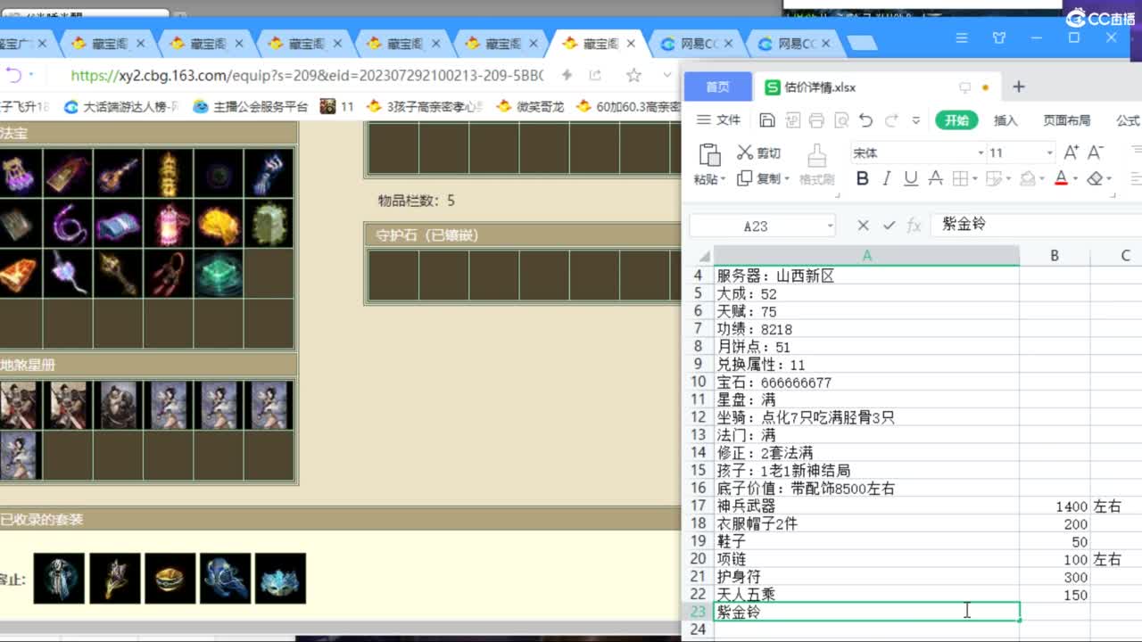Image resolution: width=1142 pixels, height=642 pixels.
Task: Save the workbook with the save icon
Action: pyautogui.click(x=767, y=120)
